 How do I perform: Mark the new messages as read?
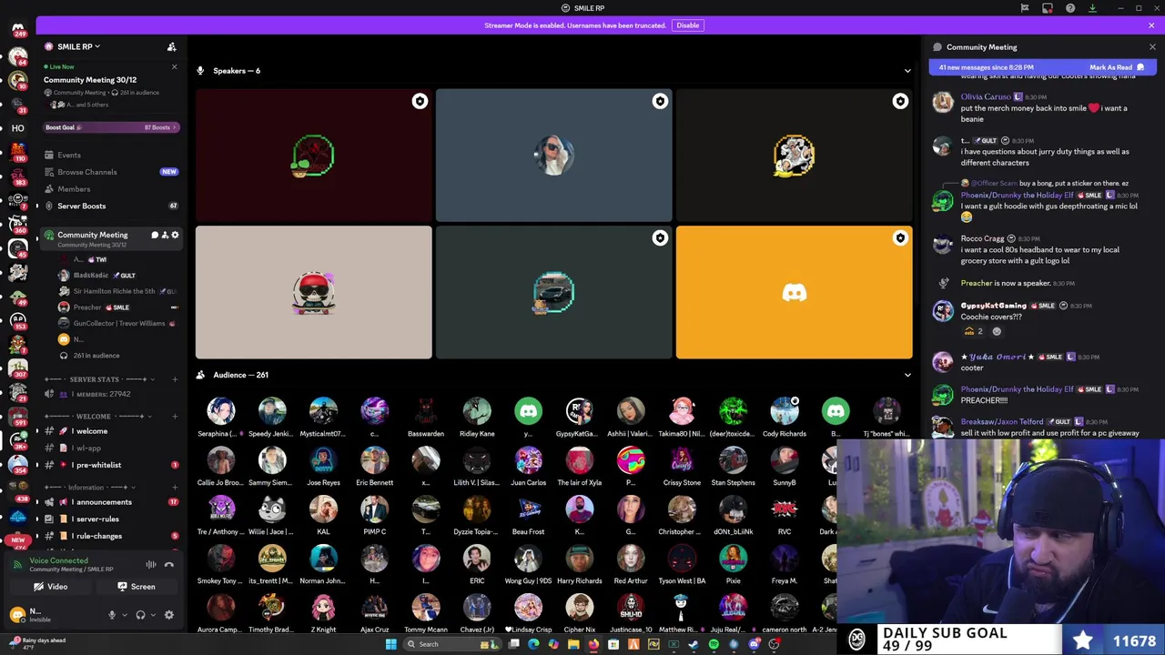click(x=1117, y=67)
